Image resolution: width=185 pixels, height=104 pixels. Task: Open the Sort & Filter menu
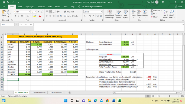point(166,14)
